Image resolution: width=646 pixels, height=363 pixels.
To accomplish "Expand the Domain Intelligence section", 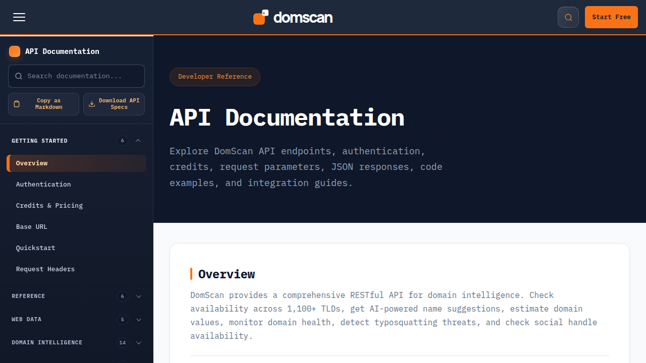I will point(76,342).
